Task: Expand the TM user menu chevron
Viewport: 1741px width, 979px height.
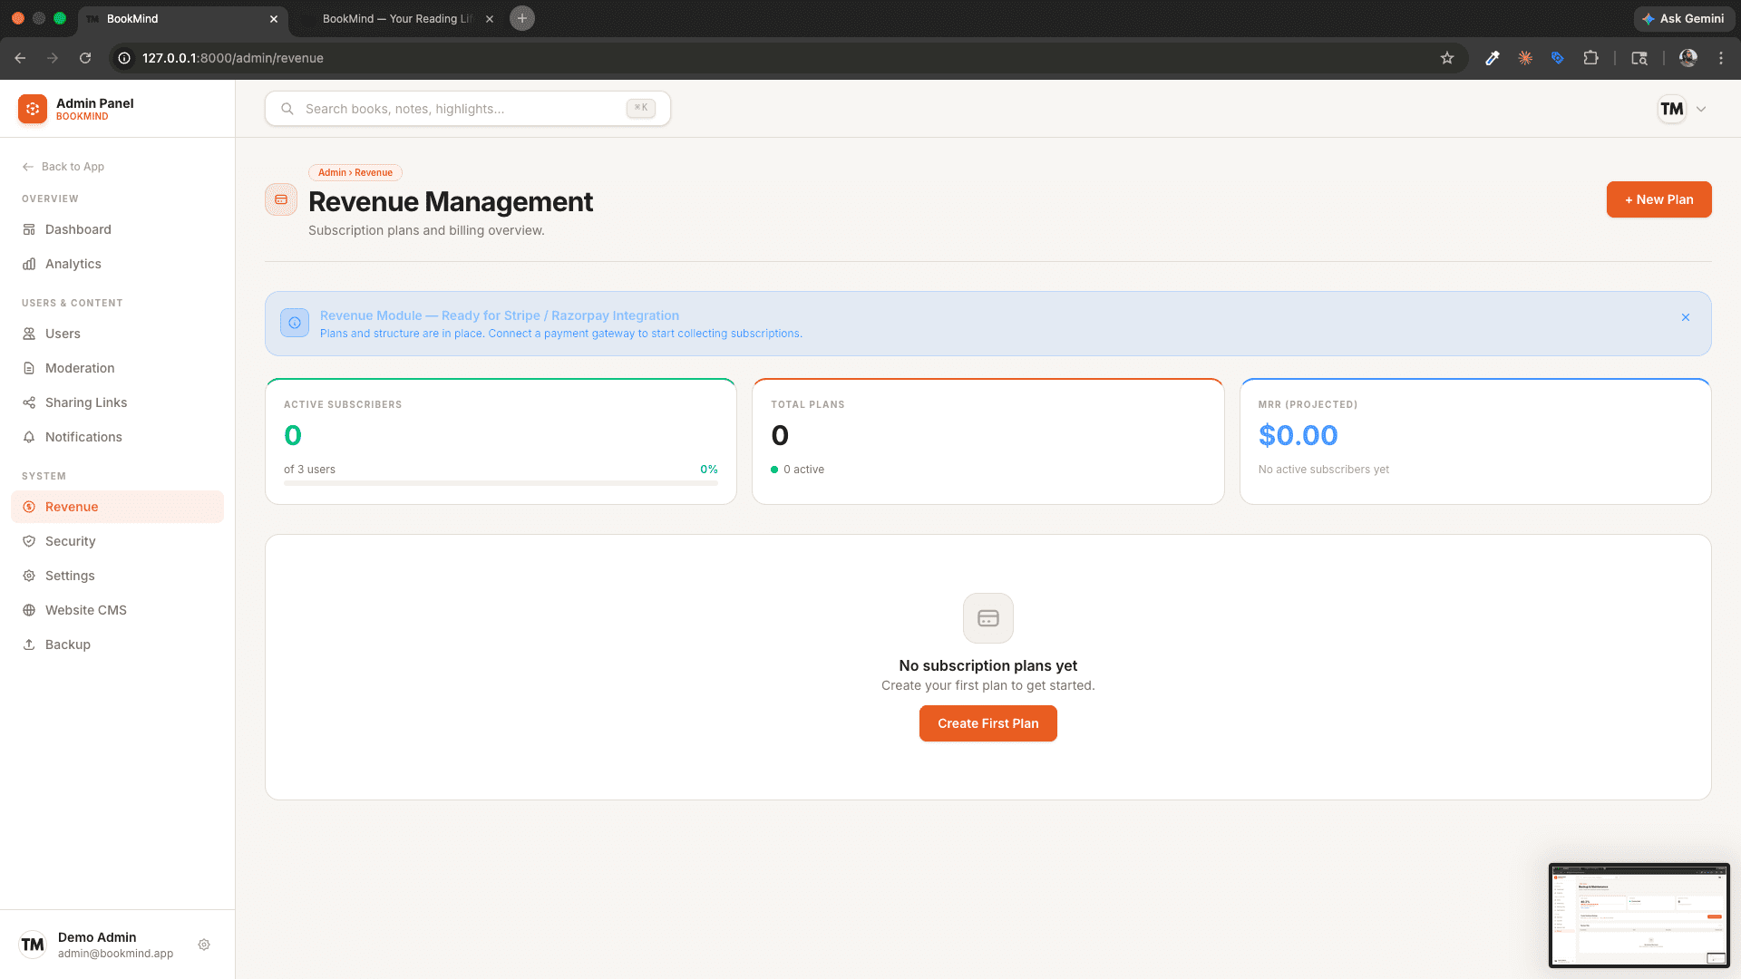Action: point(1701,109)
